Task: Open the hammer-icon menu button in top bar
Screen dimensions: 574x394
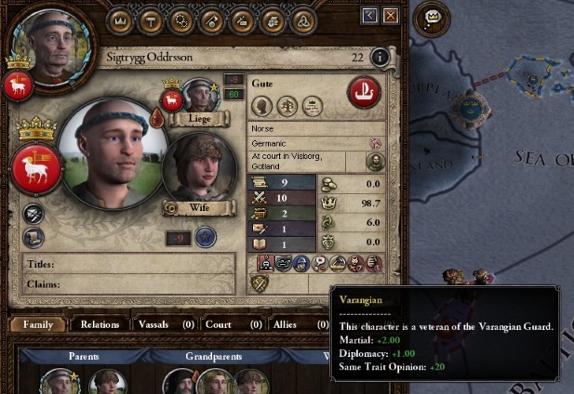Action: [151, 21]
